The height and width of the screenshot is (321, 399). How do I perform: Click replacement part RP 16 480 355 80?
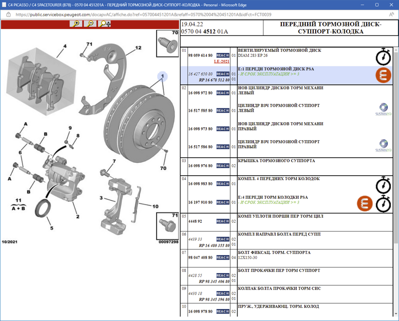click(x=214, y=245)
